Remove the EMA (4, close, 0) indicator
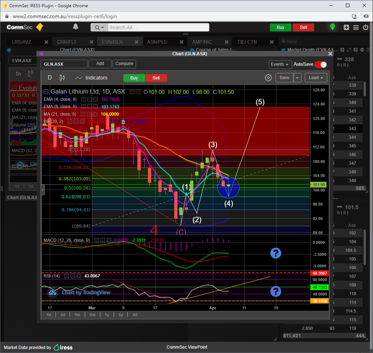Image resolution: width=373 pixels, height=353 pixels. click(95, 99)
